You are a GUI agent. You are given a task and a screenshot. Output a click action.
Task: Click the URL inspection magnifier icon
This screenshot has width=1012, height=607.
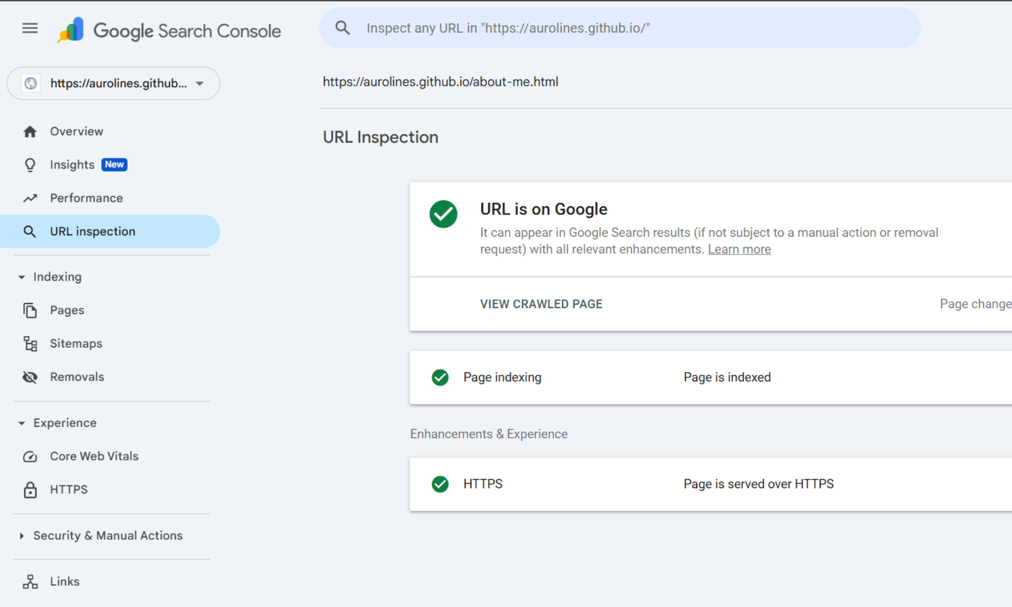point(30,231)
